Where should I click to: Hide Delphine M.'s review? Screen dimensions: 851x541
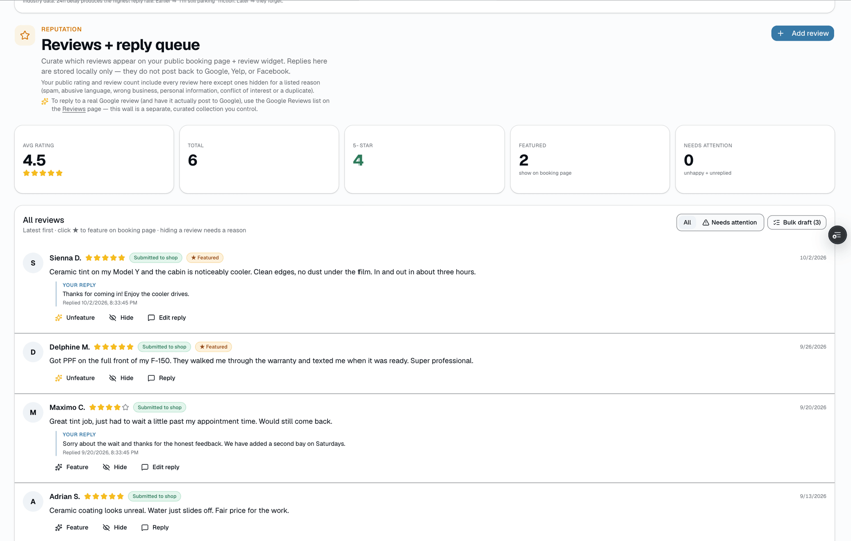[121, 378]
